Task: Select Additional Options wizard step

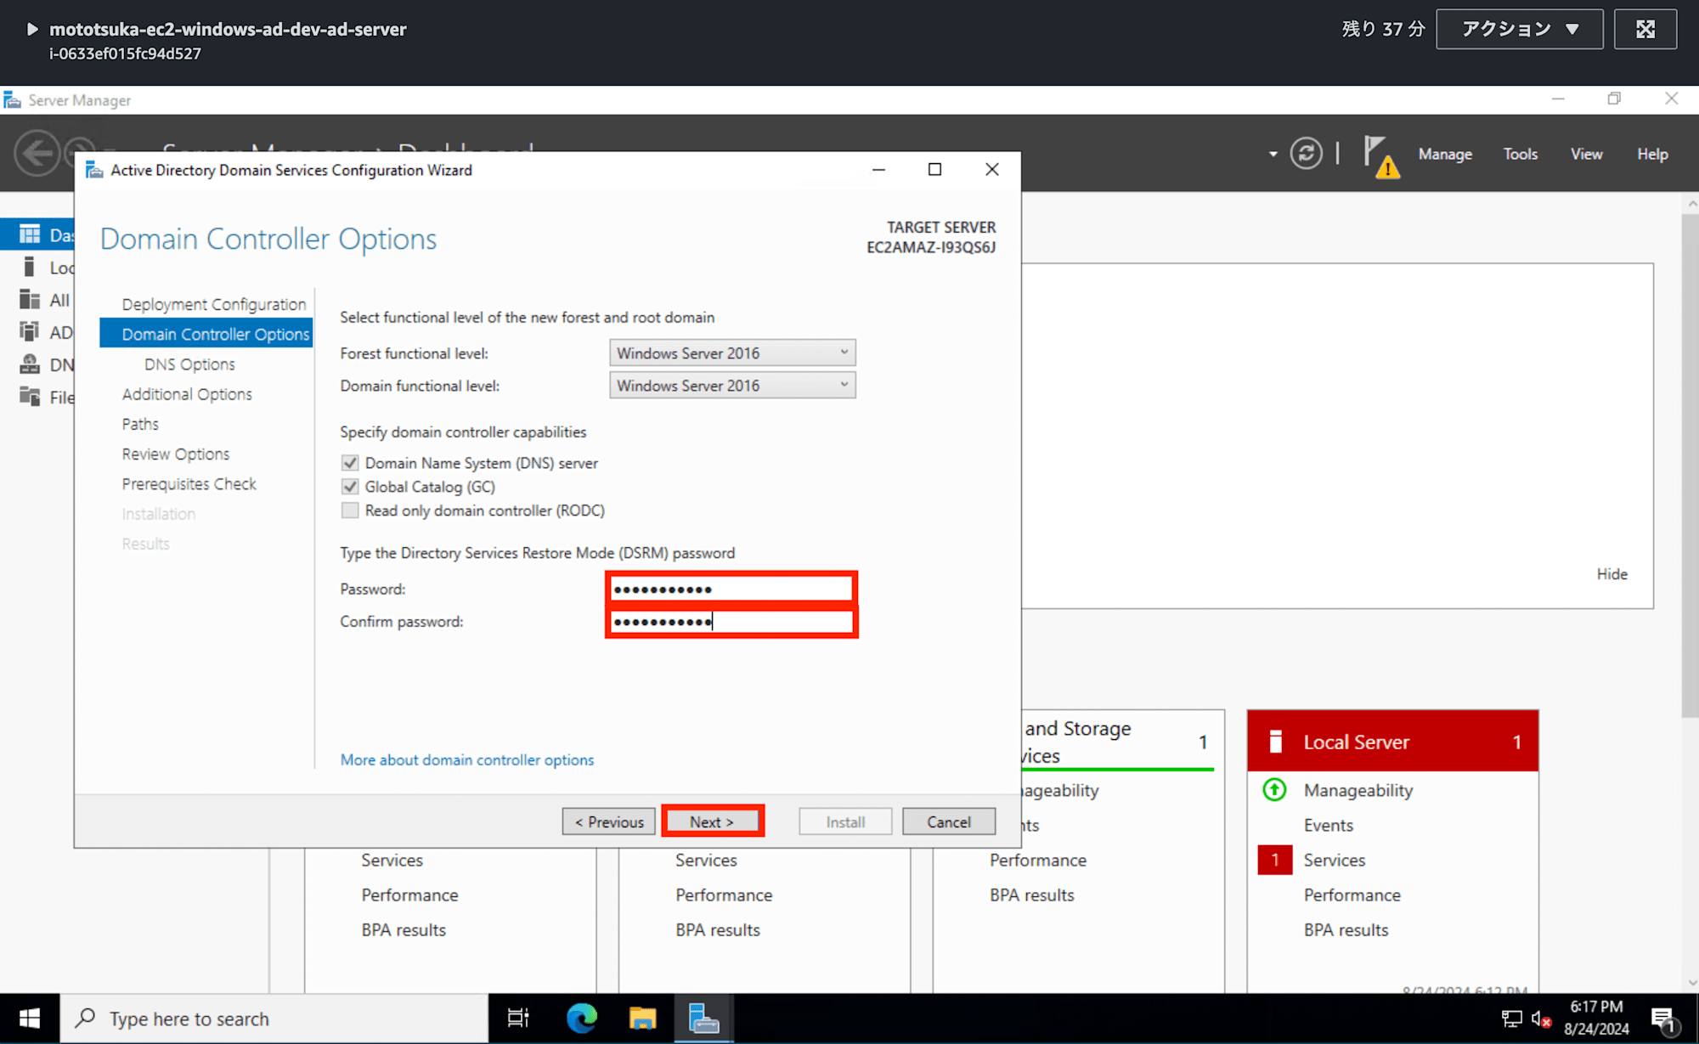Action: pos(187,394)
